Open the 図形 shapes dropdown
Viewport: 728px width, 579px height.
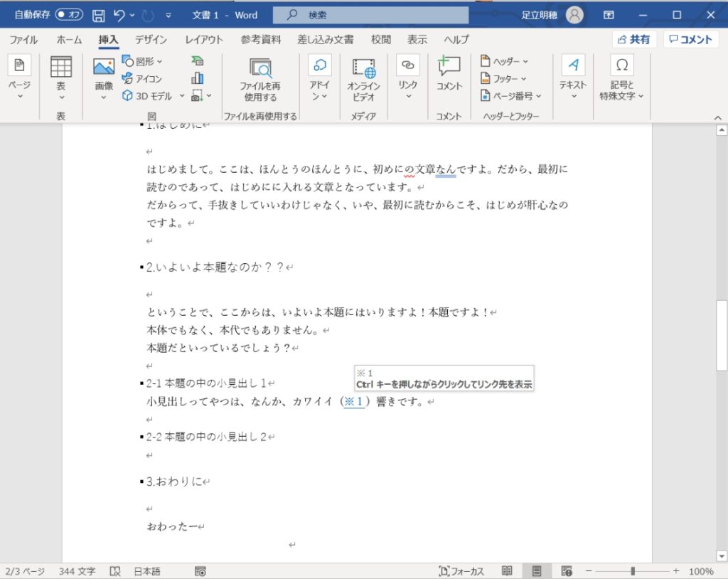click(142, 61)
